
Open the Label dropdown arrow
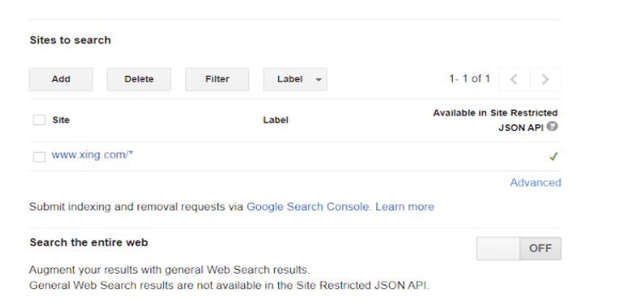(319, 79)
